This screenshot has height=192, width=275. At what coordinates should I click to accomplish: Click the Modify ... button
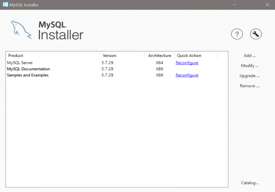pyautogui.click(x=250, y=66)
